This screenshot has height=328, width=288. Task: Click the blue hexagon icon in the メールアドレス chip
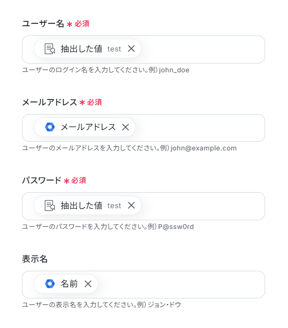click(x=50, y=127)
